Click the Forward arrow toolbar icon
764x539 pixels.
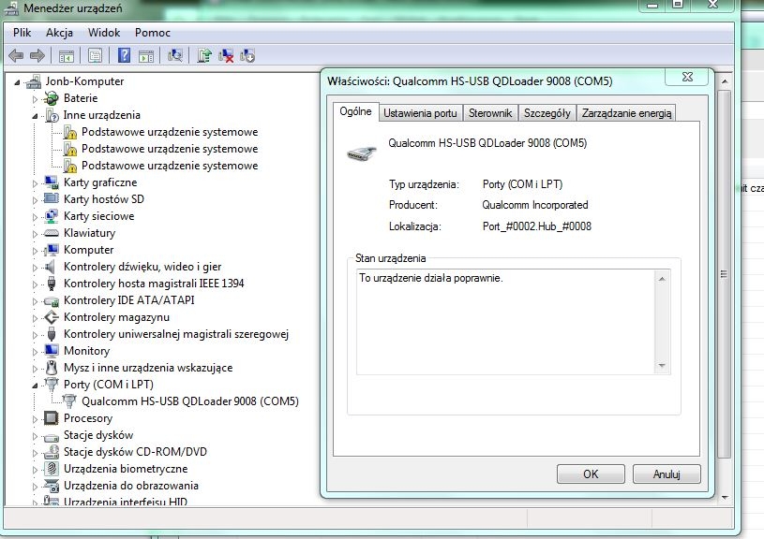click(x=37, y=55)
